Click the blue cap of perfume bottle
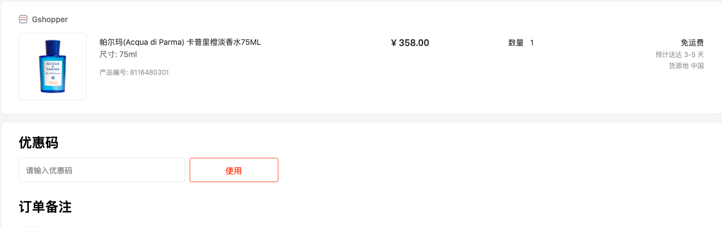 tap(53, 45)
